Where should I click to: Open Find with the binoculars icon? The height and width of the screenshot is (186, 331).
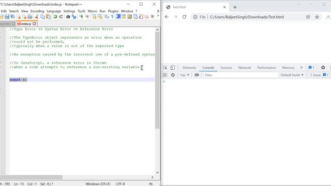68,17
